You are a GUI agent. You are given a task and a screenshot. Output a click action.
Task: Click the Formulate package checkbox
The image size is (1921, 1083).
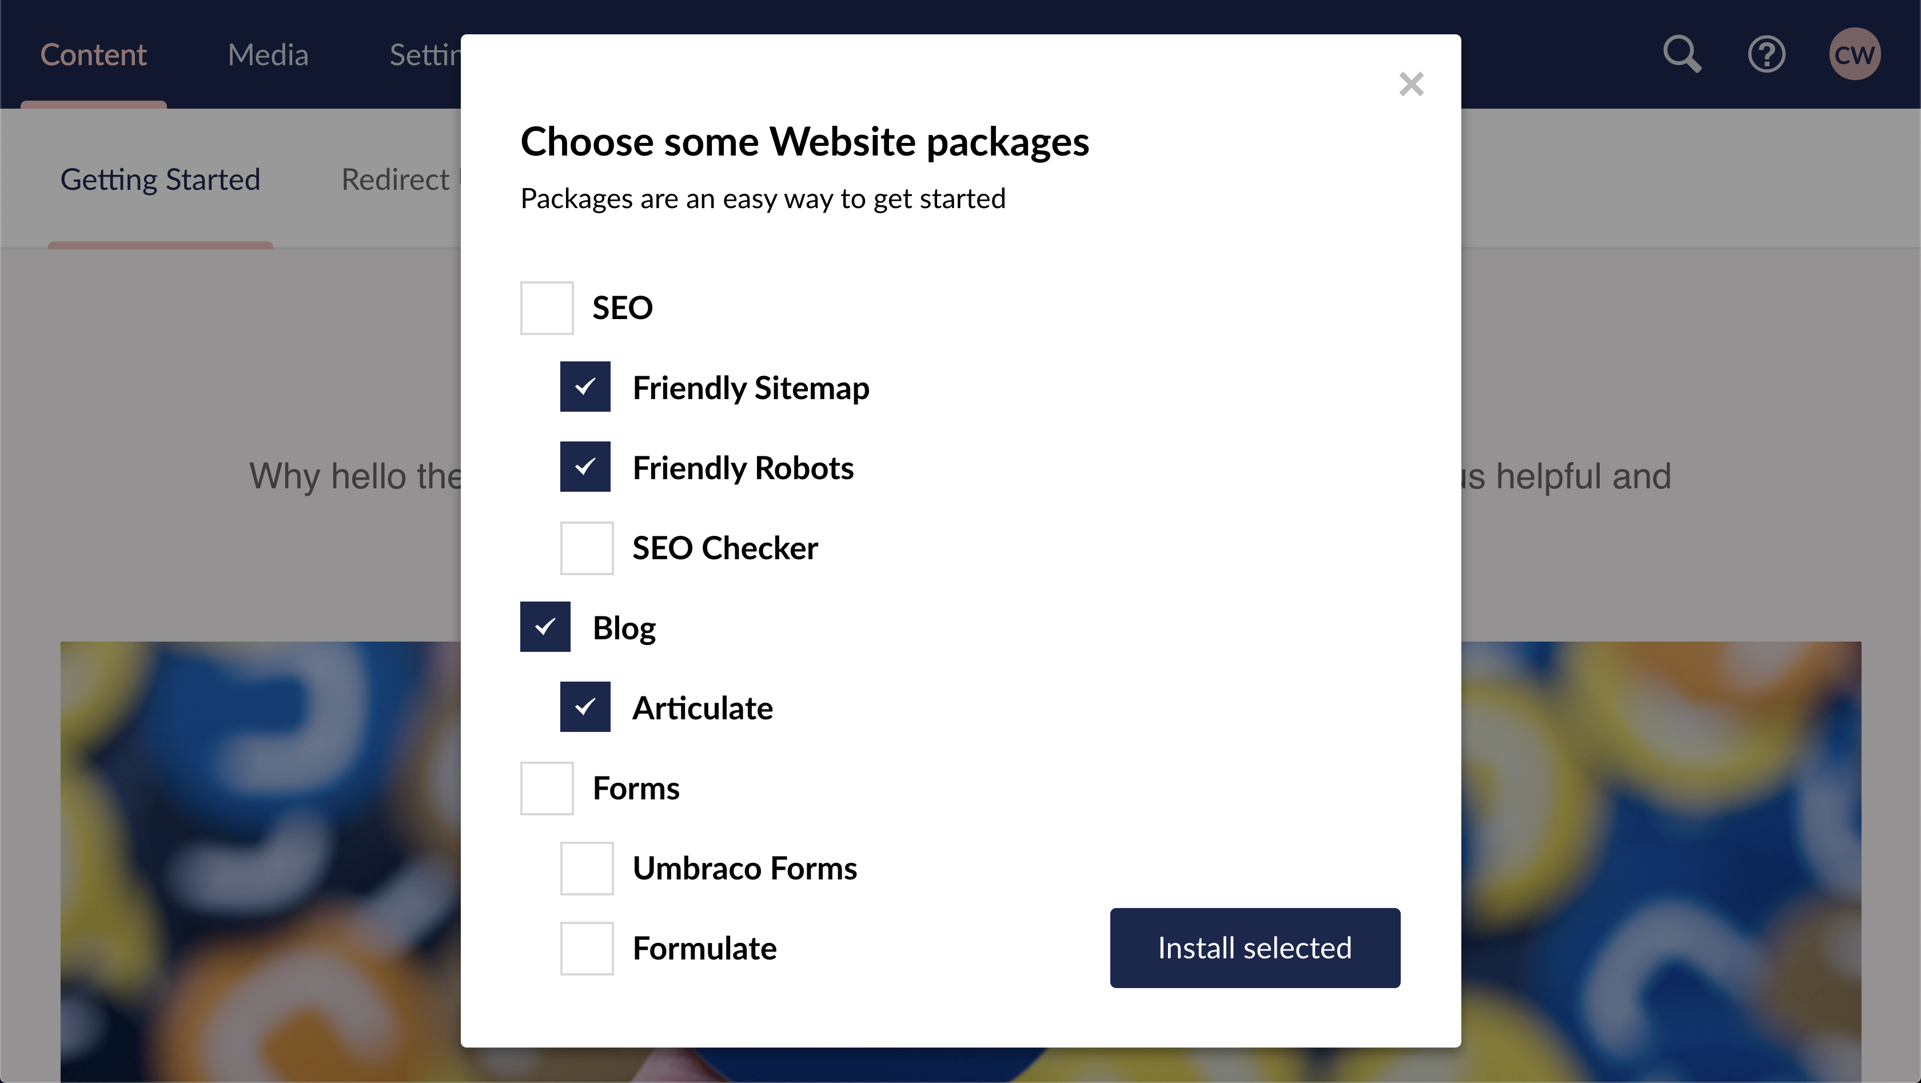(x=587, y=947)
